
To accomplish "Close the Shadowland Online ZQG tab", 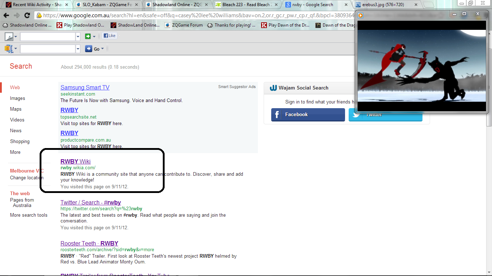I will 206,5.
